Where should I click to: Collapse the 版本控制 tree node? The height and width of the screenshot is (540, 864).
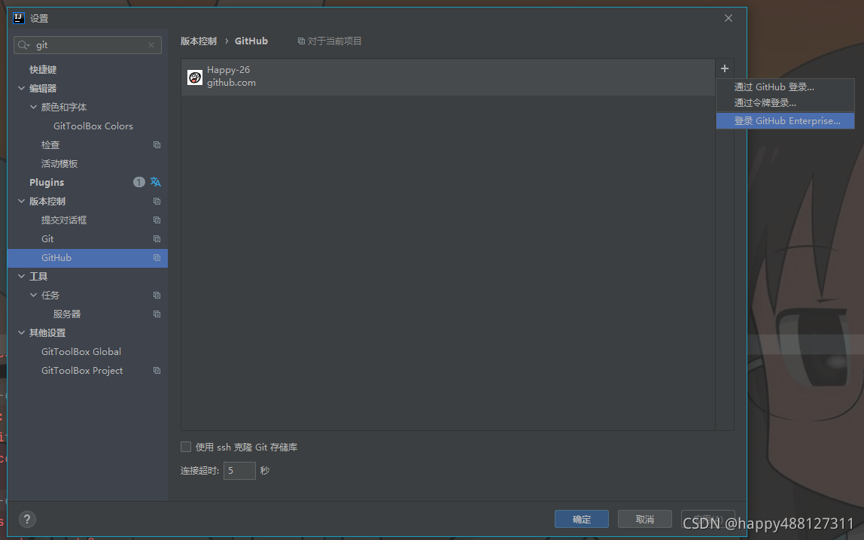(x=22, y=201)
